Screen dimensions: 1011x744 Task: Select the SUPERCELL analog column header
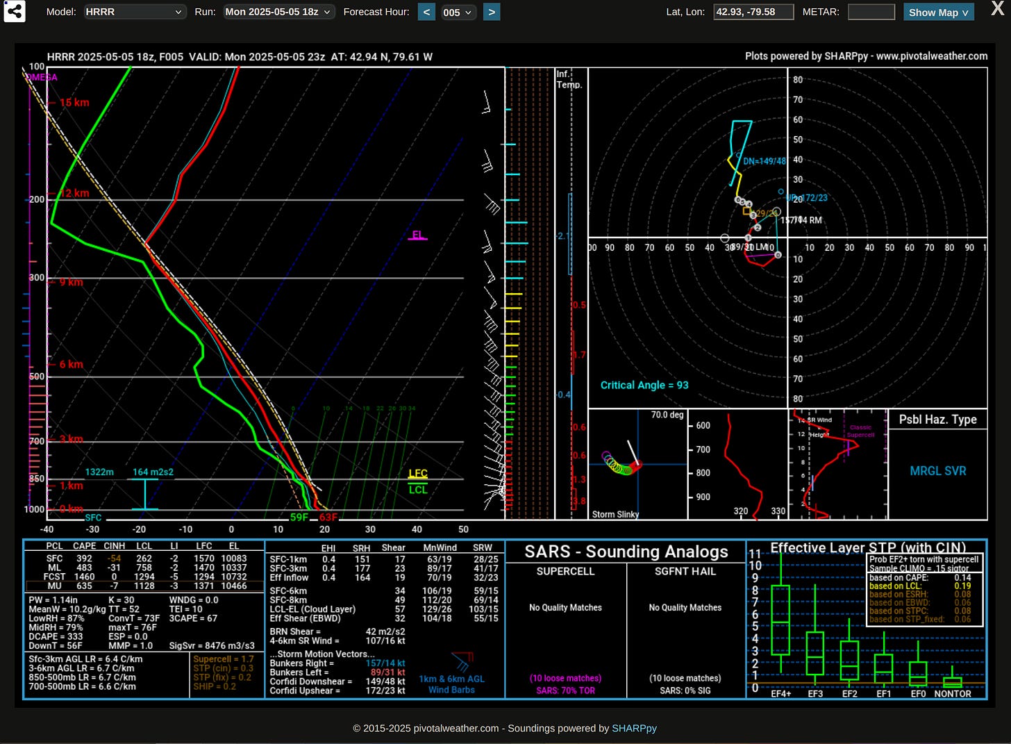565,571
